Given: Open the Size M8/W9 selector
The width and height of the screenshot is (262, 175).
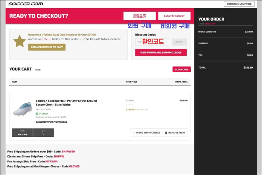Looking at the screenshot, I should (x=22, y=133).
